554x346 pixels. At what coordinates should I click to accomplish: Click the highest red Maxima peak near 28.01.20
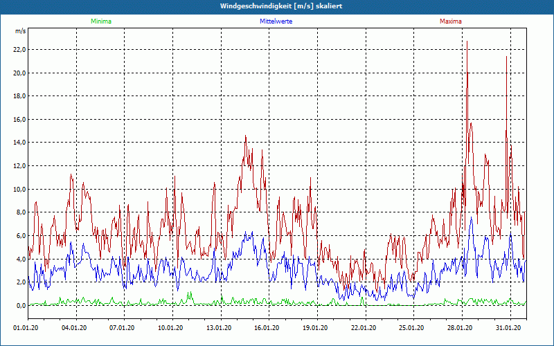tap(467, 42)
